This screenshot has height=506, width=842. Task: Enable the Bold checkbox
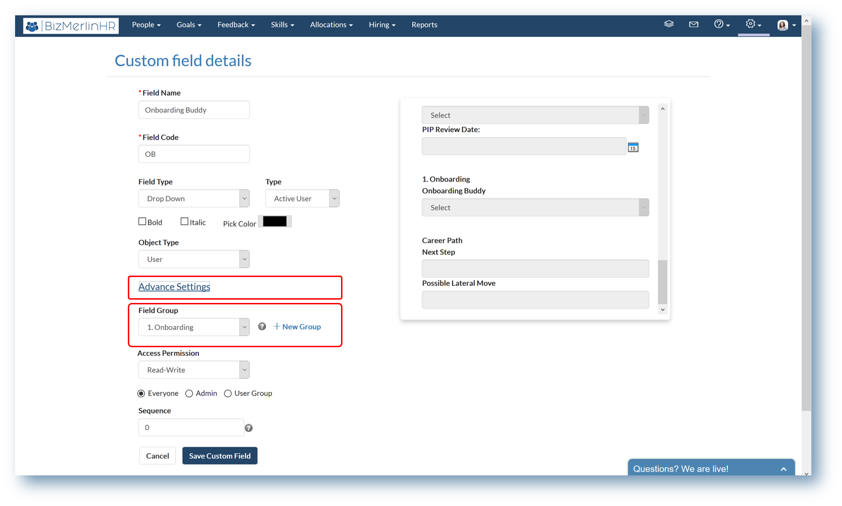142,221
